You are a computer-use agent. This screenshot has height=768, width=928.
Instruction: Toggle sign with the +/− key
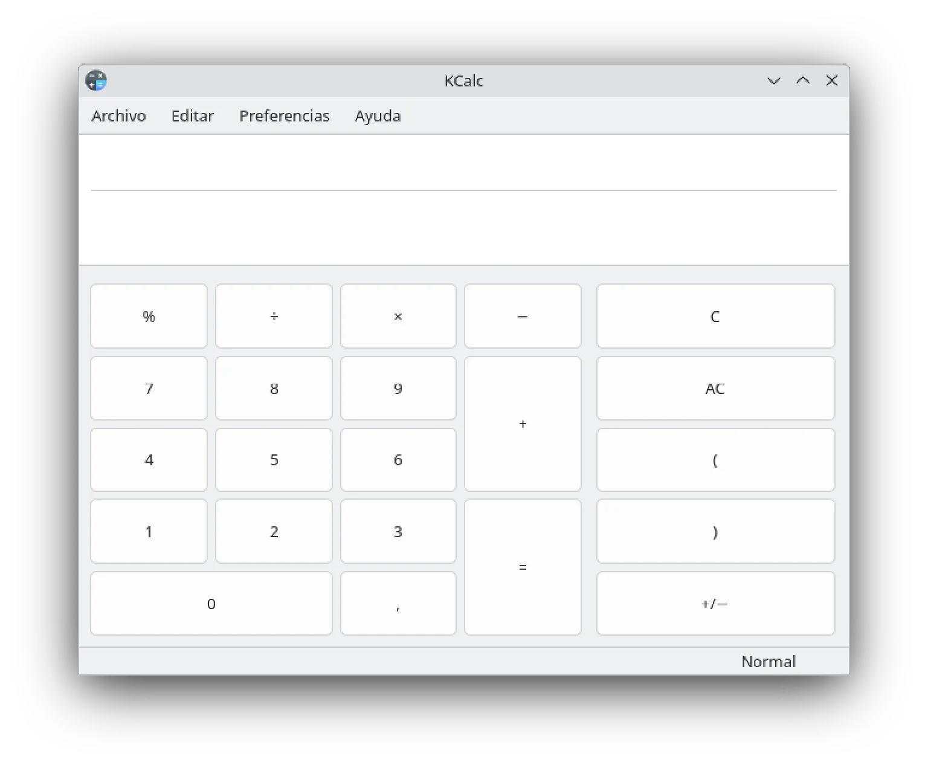click(715, 604)
